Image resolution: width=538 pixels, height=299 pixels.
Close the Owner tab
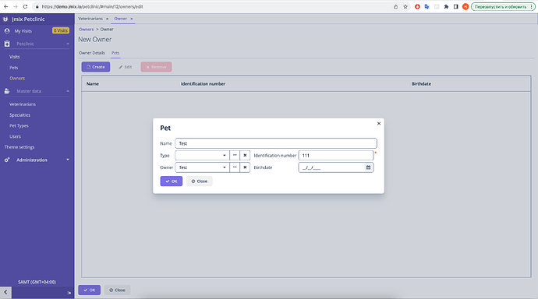coord(132,19)
